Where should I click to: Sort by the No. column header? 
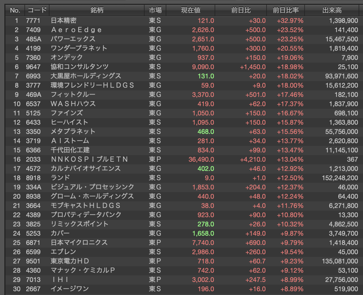[x=15, y=10]
